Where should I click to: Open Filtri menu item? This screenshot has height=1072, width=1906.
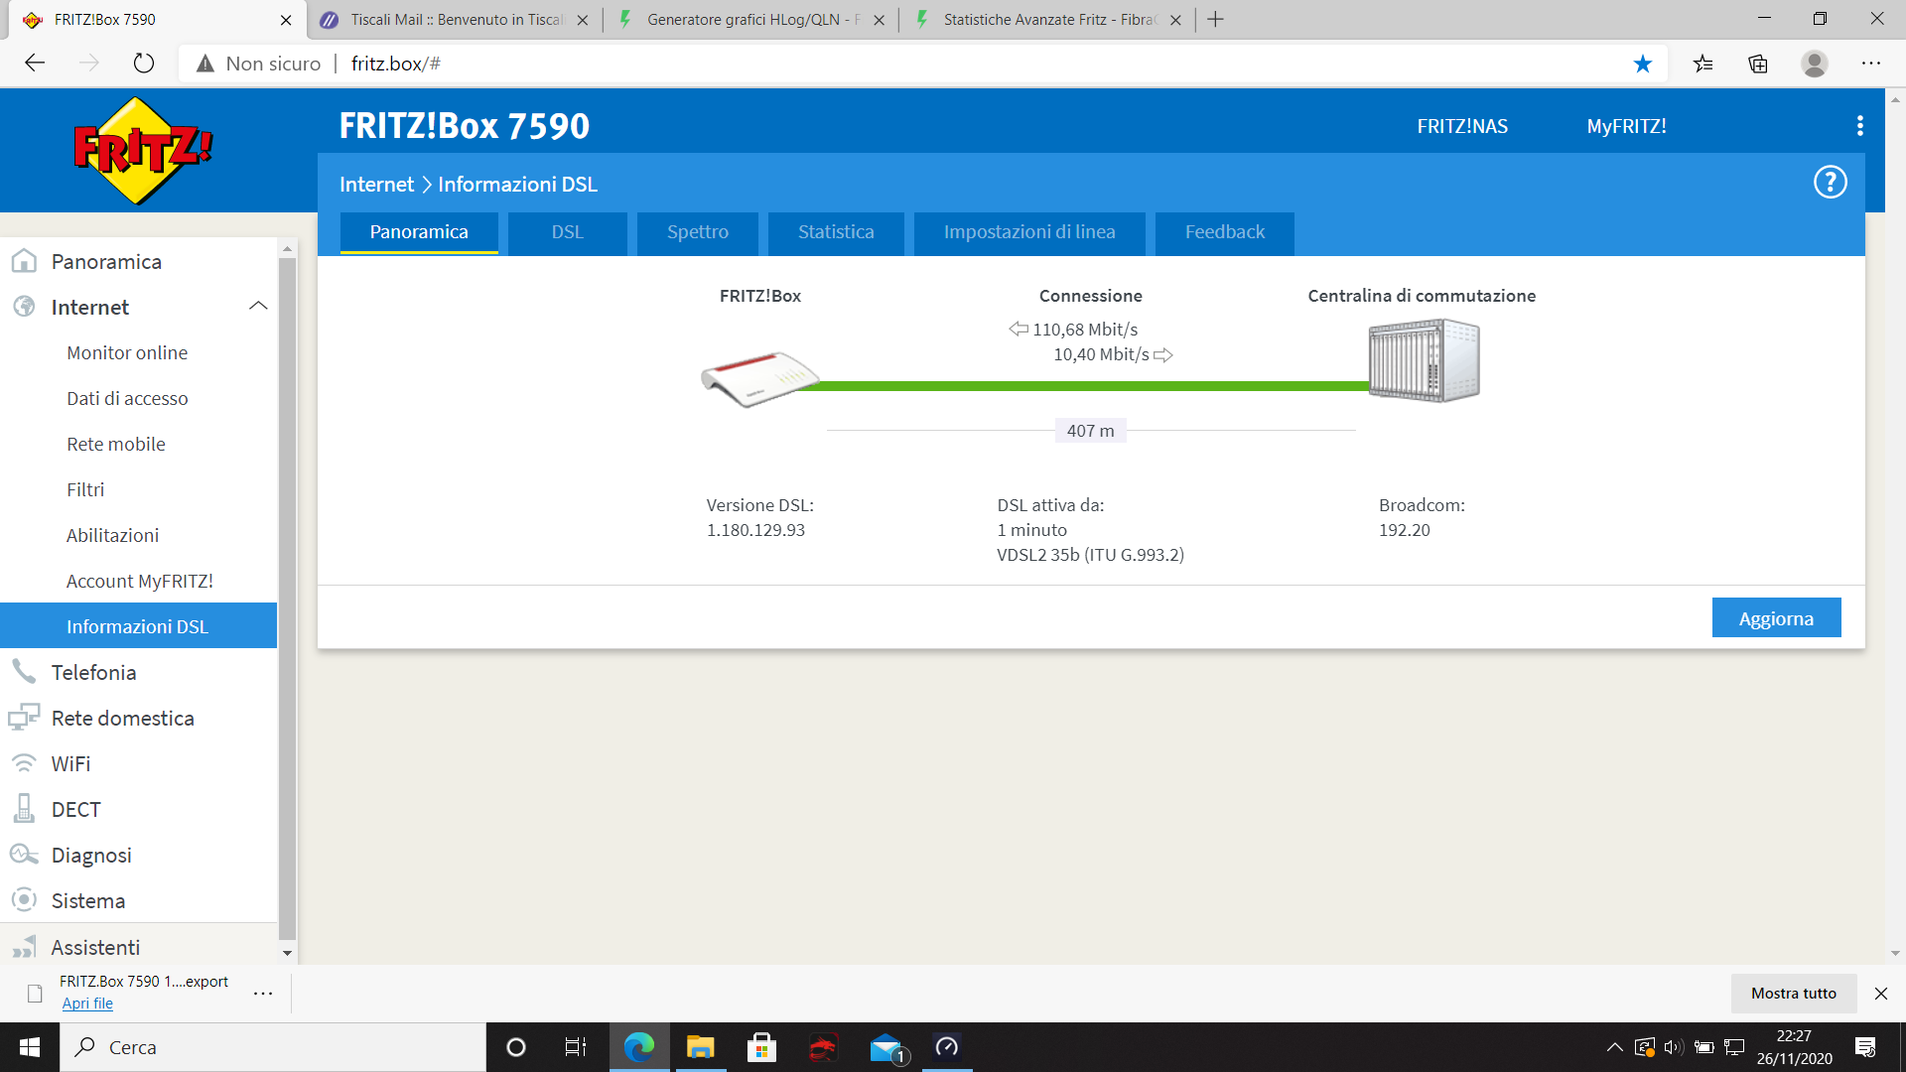[85, 489]
